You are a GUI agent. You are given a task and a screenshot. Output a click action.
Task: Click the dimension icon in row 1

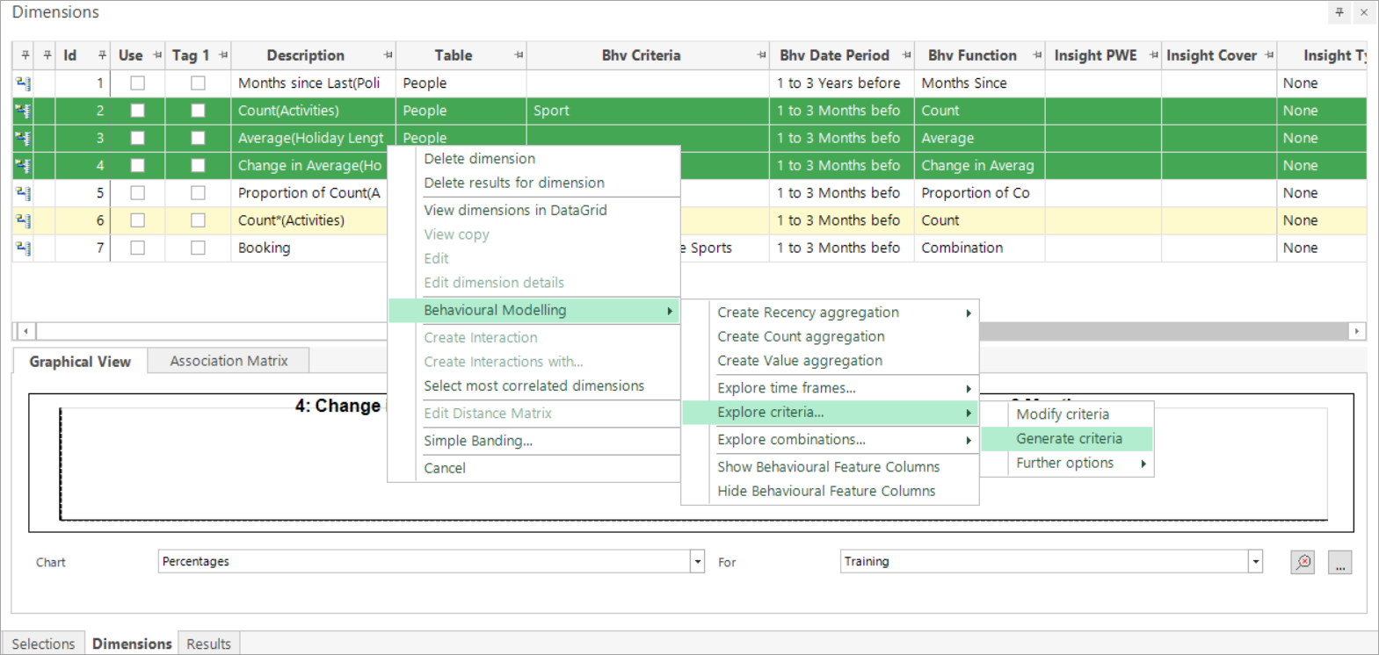click(23, 83)
